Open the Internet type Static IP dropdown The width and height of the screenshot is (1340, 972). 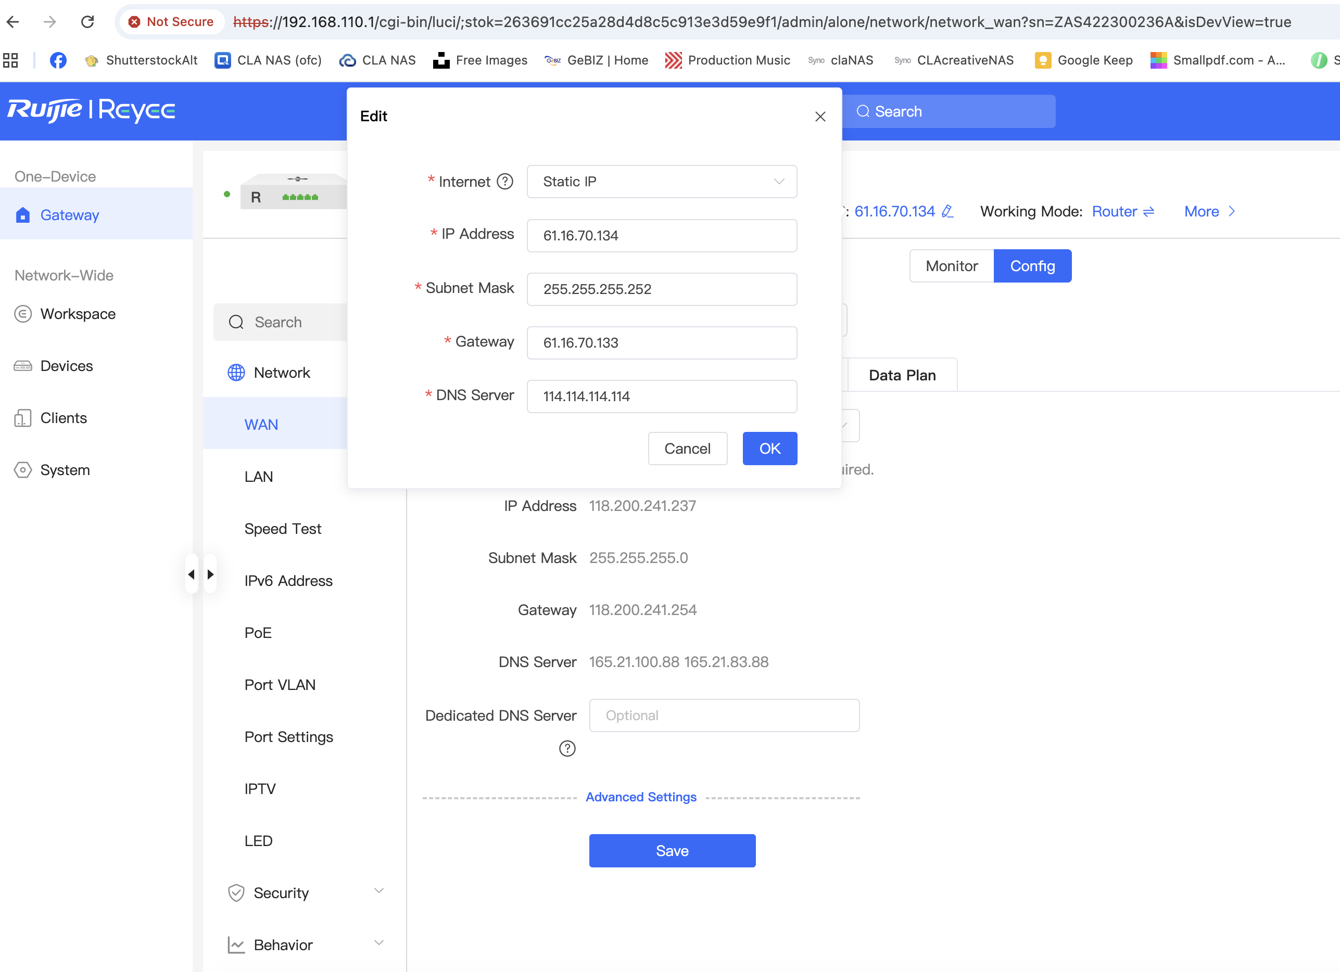click(661, 181)
